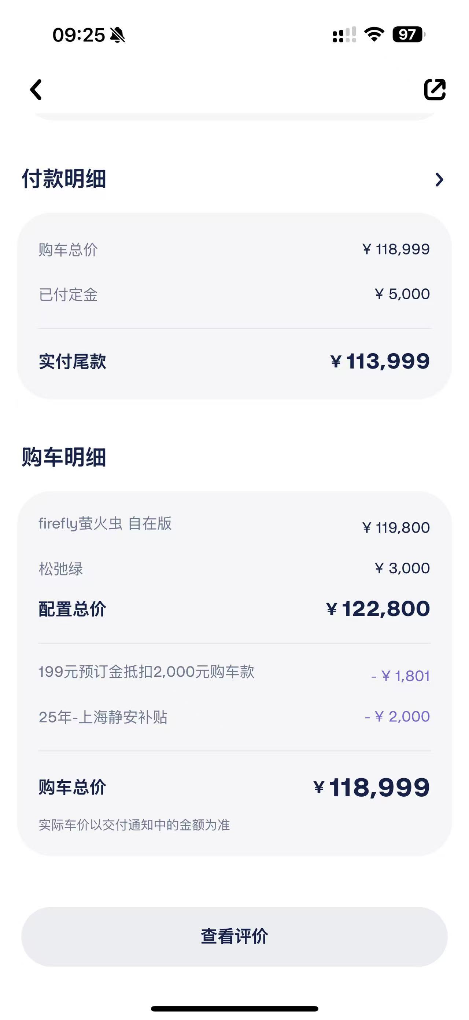Viewport: 469px width, 1020px height.
Task: Tap the 购车总价 ¥118,999 payment row
Action: click(234, 249)
